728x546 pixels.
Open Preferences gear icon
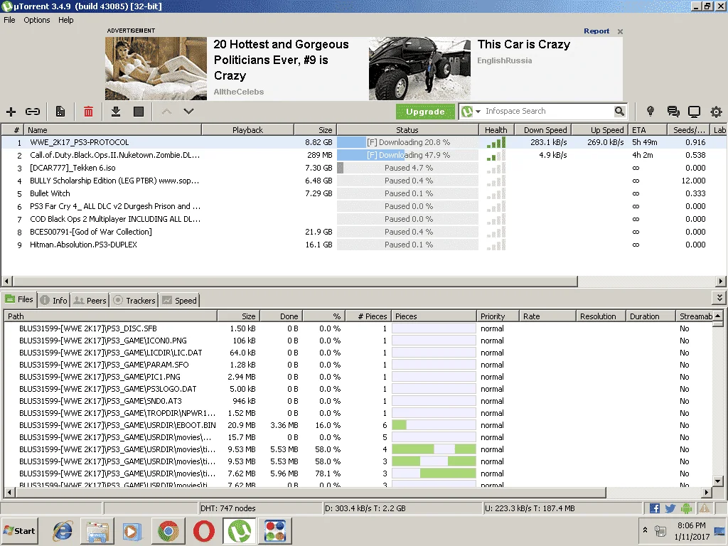(x=717, y=112)
